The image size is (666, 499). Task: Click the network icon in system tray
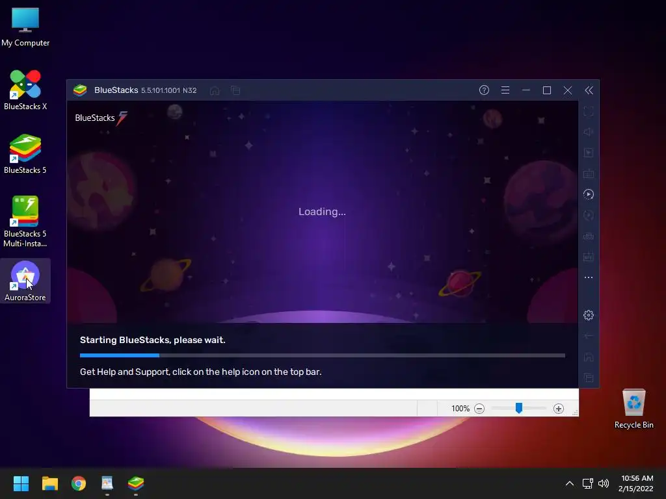tap(587, 483)
